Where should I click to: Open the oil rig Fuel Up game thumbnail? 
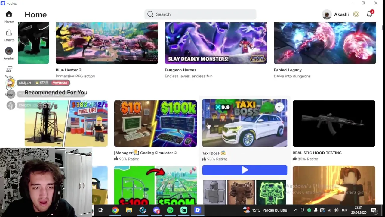point(66,124)
